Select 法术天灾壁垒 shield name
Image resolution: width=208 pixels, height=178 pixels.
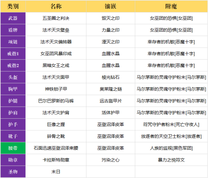56,30
